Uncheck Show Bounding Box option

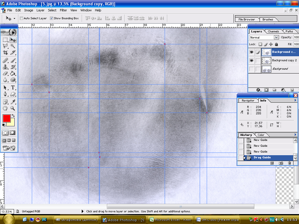(x=52, y=18)
